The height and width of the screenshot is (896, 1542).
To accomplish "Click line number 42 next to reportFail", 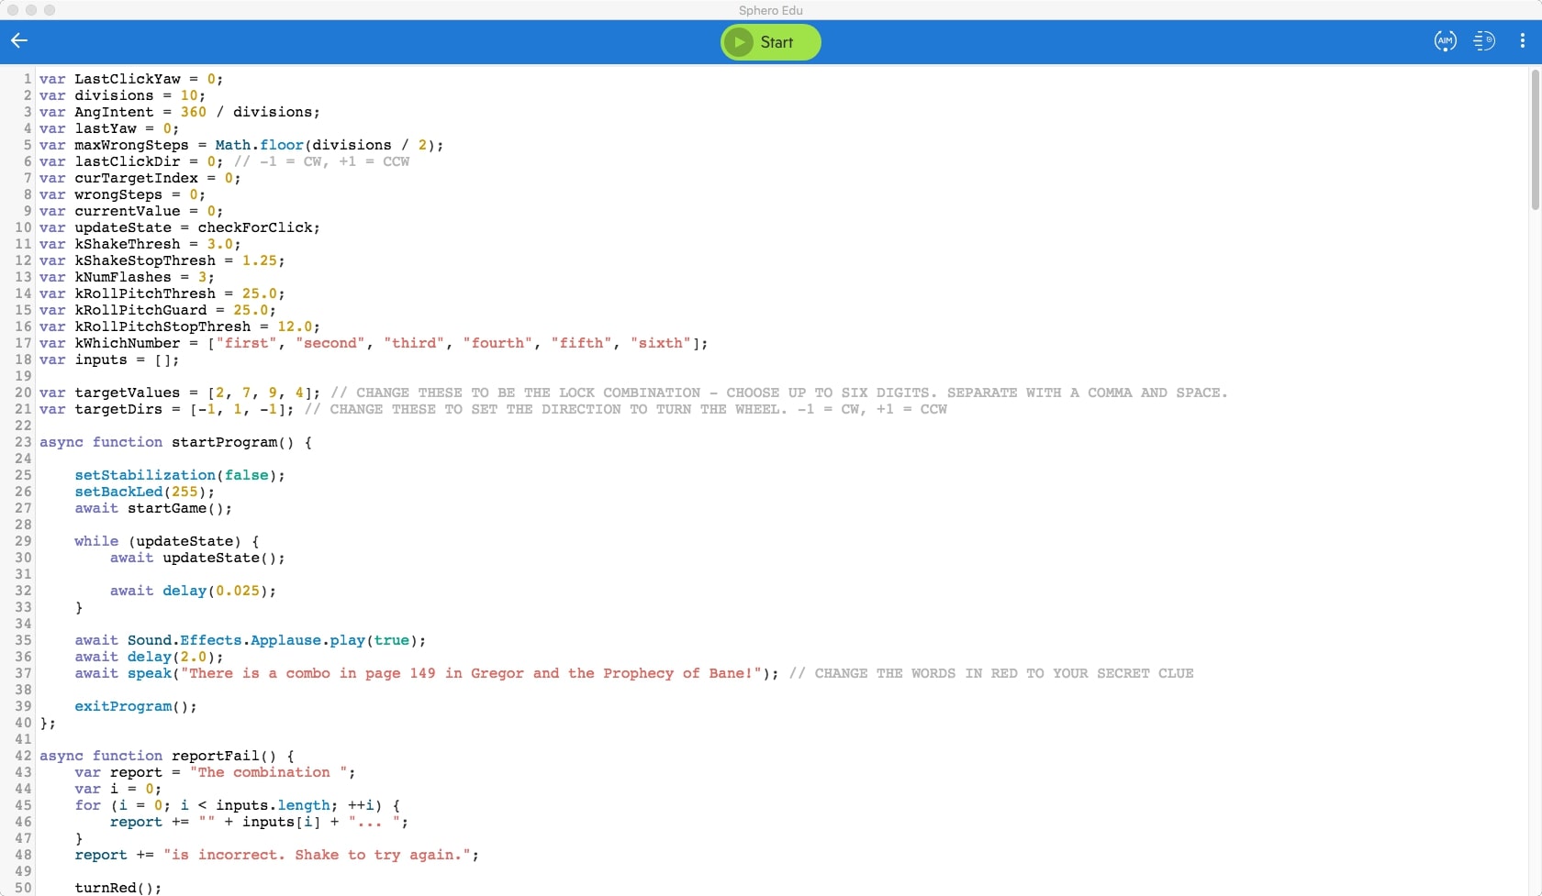I will tap(23, 756).
